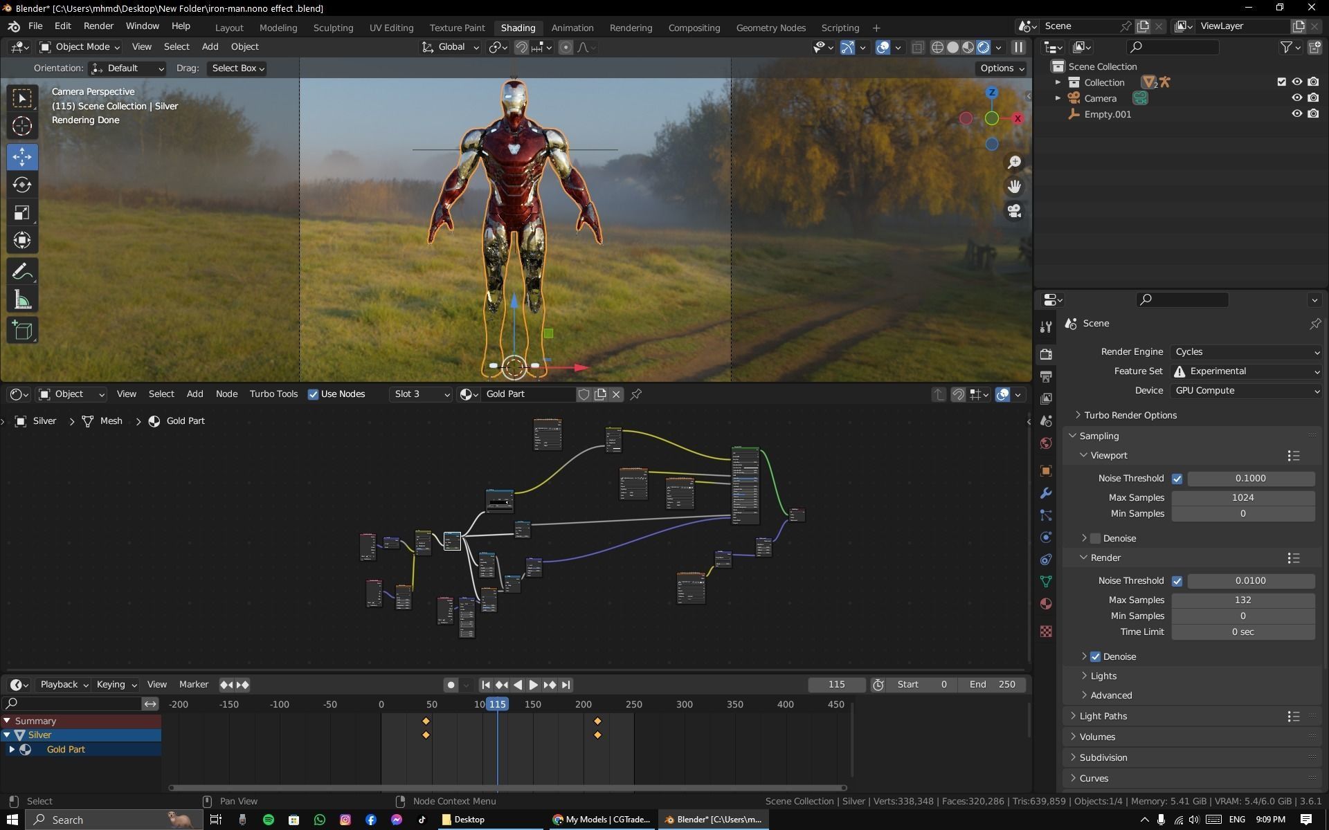
Task: Toggle camera view icon in viewport
Action: [1015, 211]
